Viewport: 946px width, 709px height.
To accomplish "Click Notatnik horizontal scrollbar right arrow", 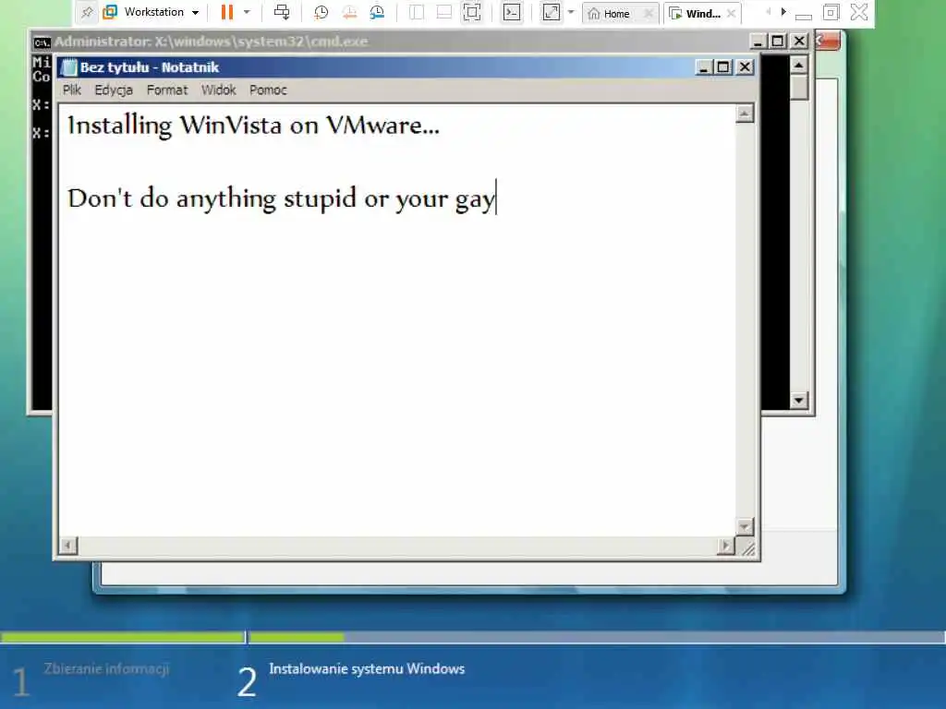I will 726,546.
